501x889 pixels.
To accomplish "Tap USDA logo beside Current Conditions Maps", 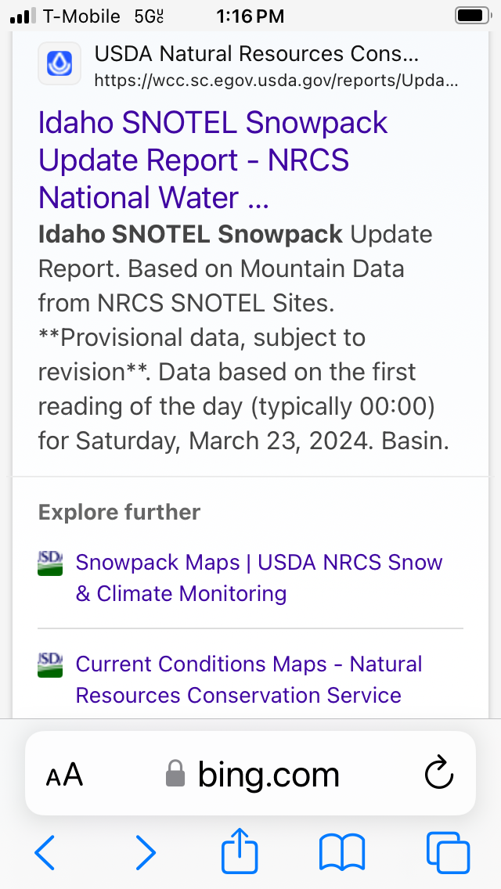I will pyautogui.click(x=50, y=664).
